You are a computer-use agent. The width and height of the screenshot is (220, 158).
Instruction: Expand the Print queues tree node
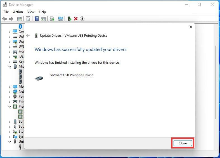pyautogui.click(x=10, y=102)
